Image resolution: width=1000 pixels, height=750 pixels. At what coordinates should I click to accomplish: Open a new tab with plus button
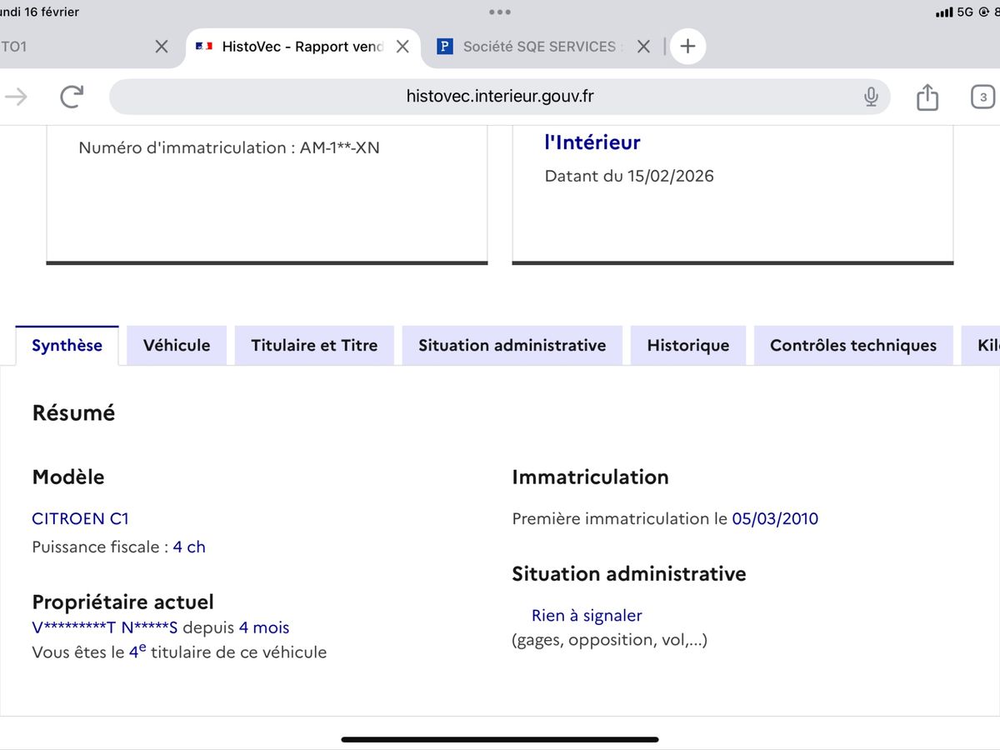coord(687,47)
